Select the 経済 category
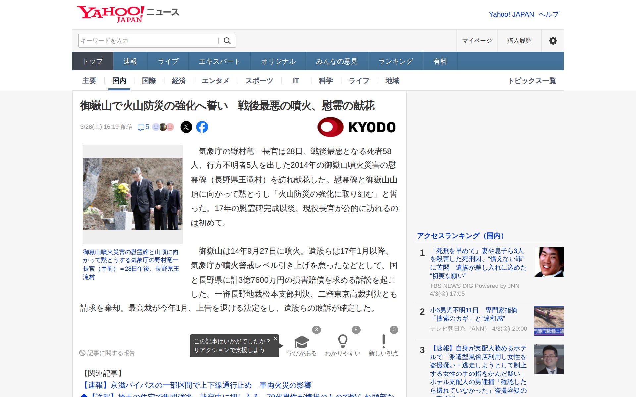The width and height of the screenshot is (636, 397). tap(179, 81)
